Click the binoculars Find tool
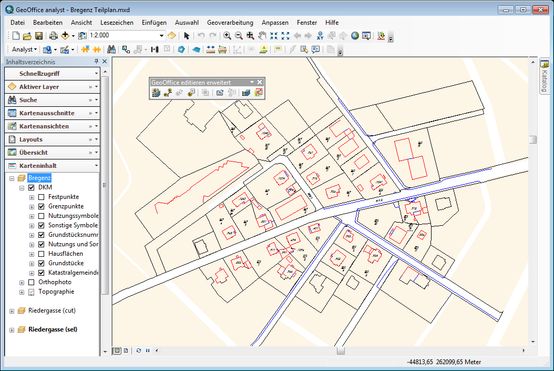Image resolution: width=554 pixels, height=371 pixels. pyautogui.click(x=111, y=49)
